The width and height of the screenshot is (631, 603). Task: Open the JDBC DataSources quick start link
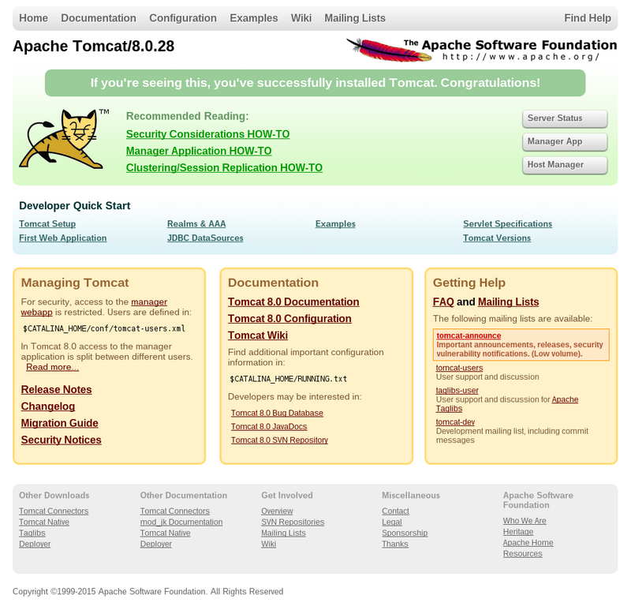click(x=205, y=238)
